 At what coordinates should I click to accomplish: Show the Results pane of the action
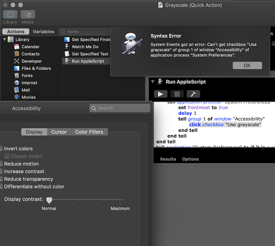click(x=168, y=159)
